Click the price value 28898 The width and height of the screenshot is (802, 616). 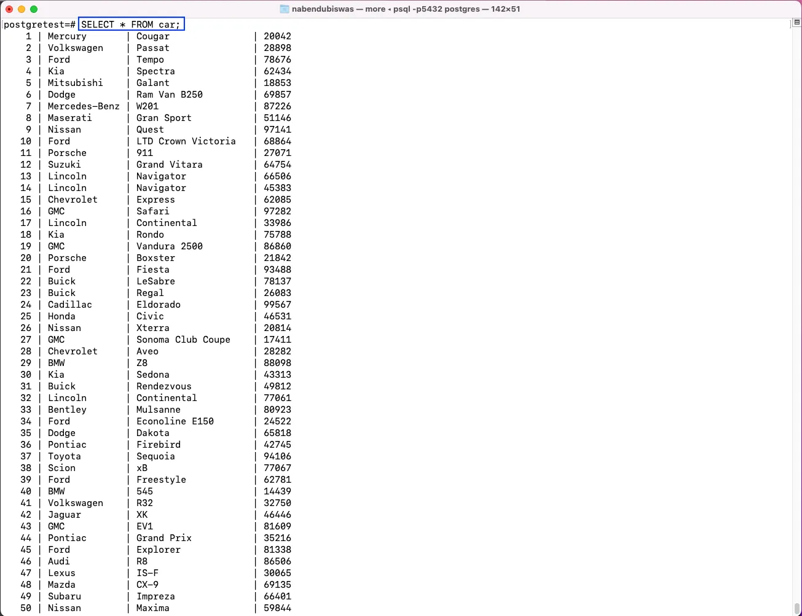(277, 48)
